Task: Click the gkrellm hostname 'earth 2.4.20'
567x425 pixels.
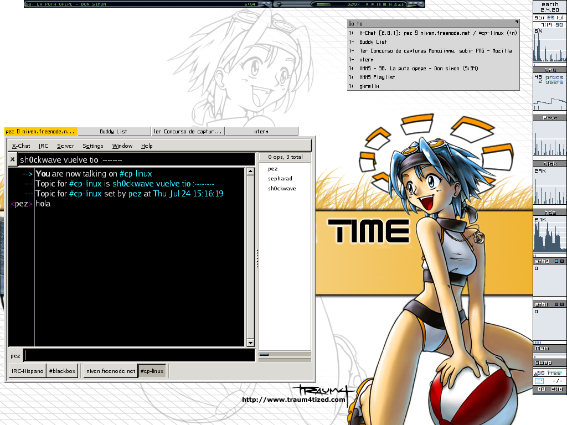Action: (x=550, y=7)
